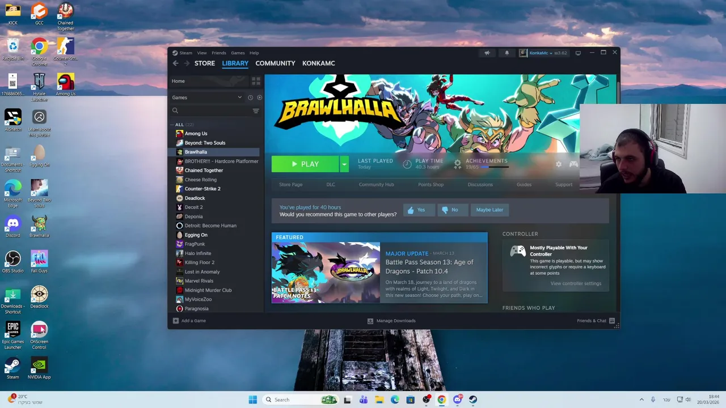This screenshot has width=726, height=408.
Task: Open Steam from the taskbar
Action: click(x=473, y=399)
